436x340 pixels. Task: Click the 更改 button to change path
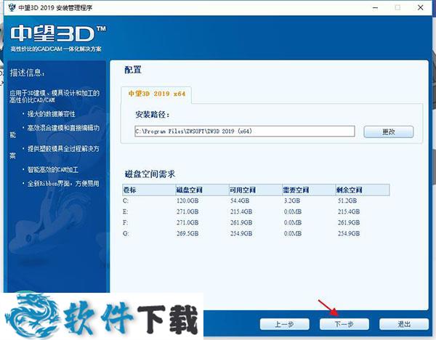tap(389, 131)
